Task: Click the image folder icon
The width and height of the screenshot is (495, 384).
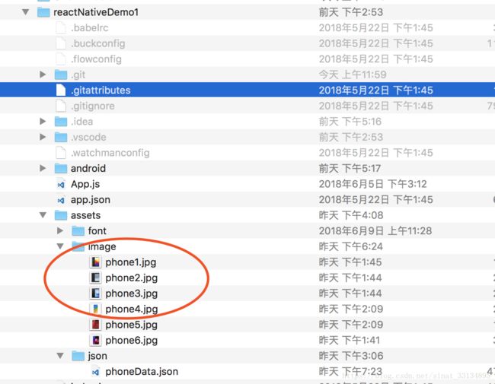Action: [x=78, y=246]
